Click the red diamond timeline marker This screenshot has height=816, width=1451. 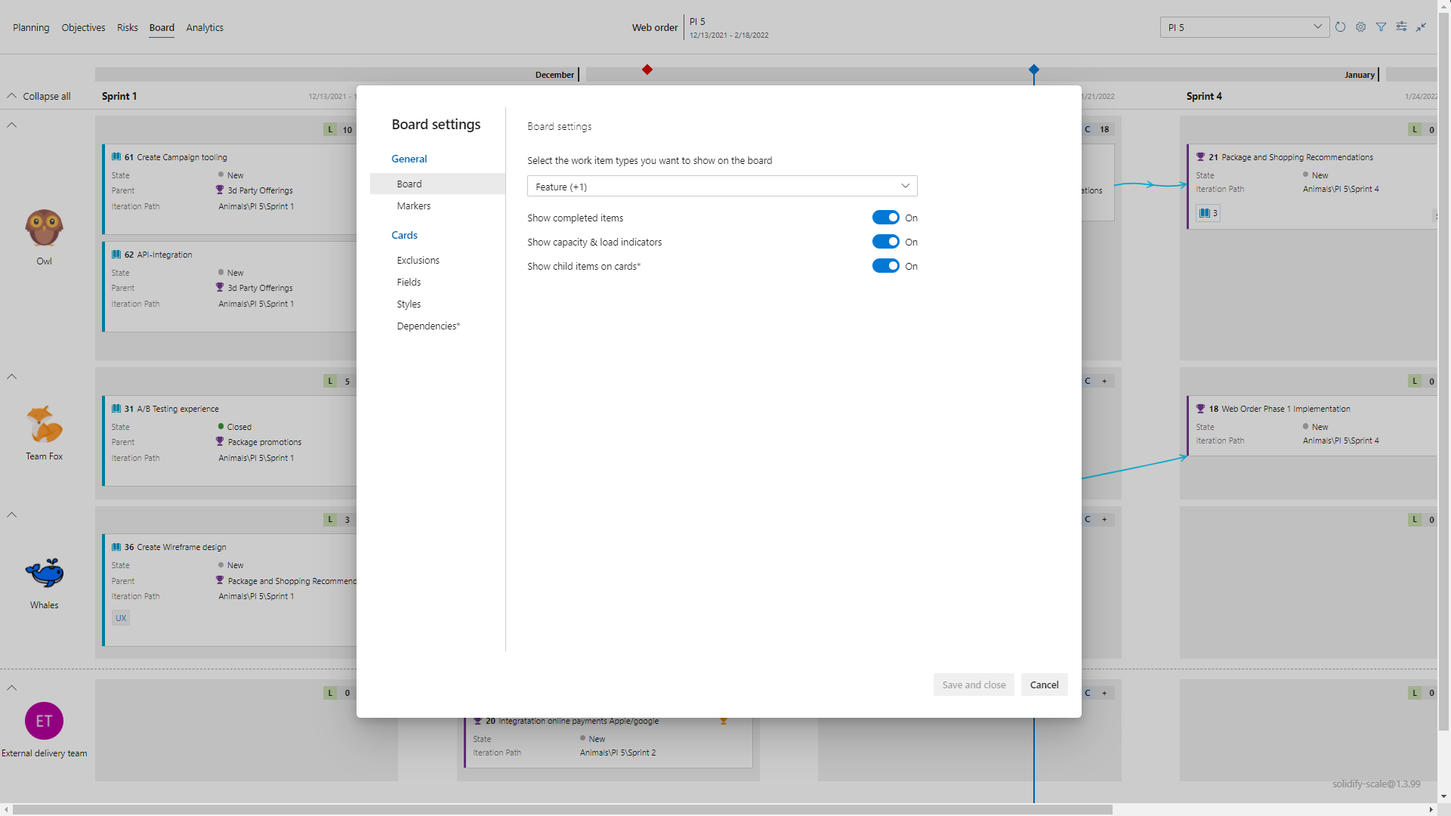[x=647, y=70]
